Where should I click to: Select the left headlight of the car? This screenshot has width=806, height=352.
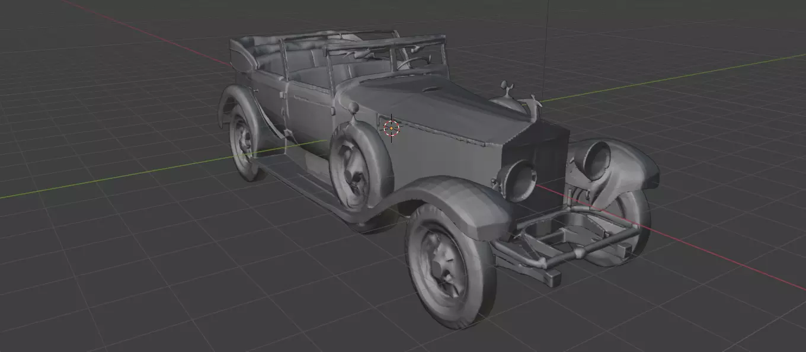pos(517,180)
